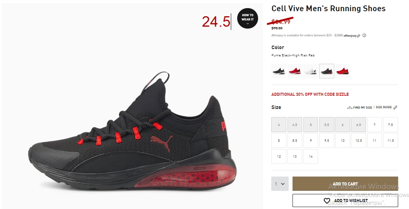The image size is (409, 209).
Task: Click the Find My Size link
Action: 363,107
